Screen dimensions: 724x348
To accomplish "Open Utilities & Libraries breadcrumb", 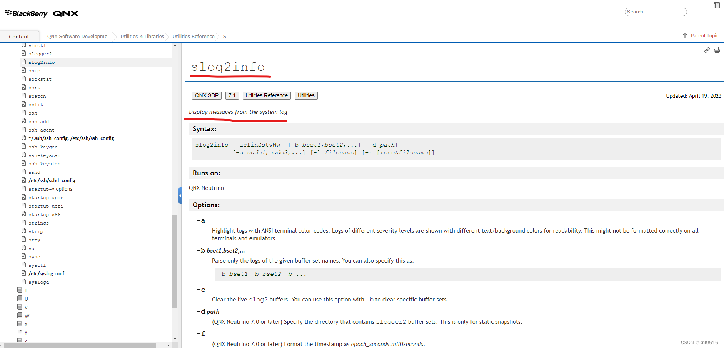I will (142, 36).
